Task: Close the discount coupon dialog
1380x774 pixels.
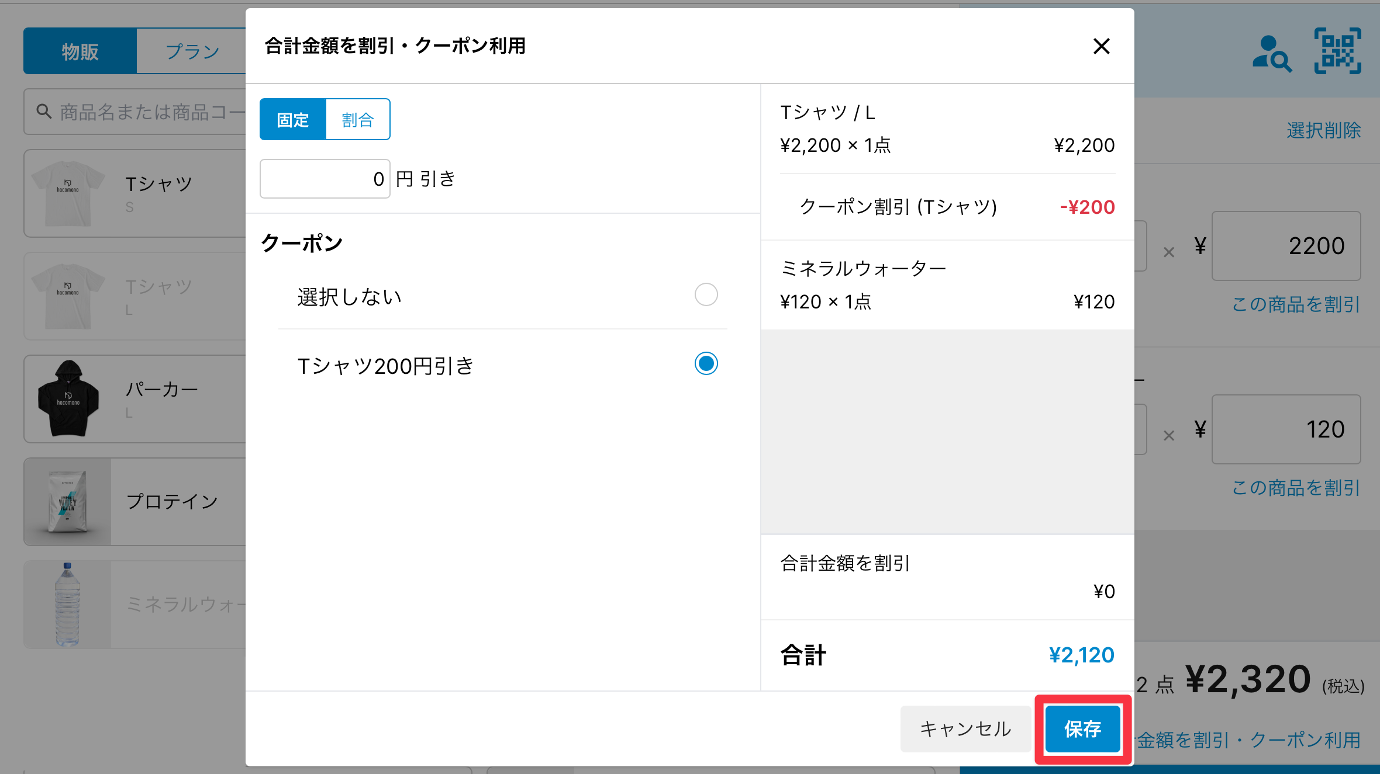Action: coord(1101,46)
